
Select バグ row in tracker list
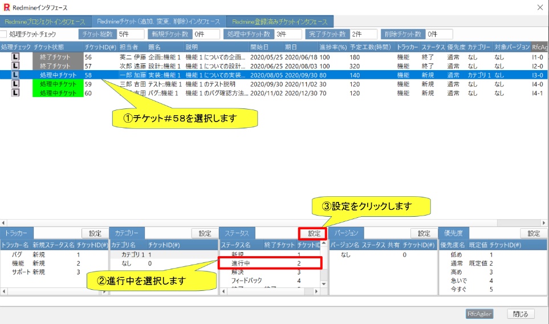(54, 254)
